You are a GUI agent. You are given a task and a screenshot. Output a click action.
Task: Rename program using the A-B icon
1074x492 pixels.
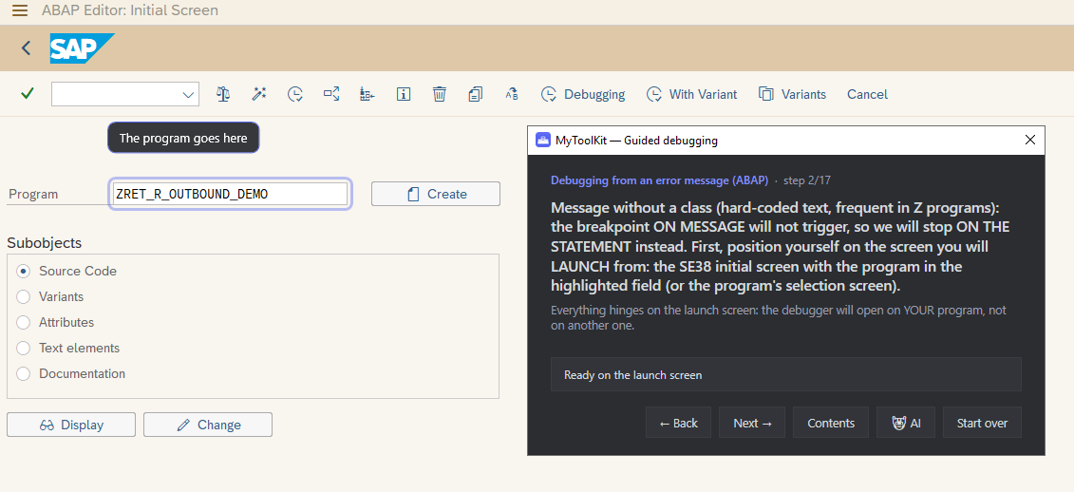pos(511,95)
